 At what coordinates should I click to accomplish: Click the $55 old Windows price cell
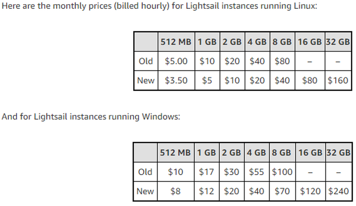[257, 172]
